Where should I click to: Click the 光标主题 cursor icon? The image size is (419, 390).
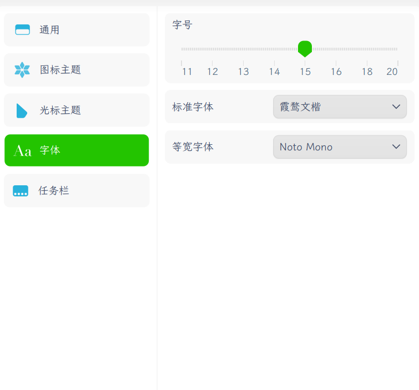(x=22, y=110)
